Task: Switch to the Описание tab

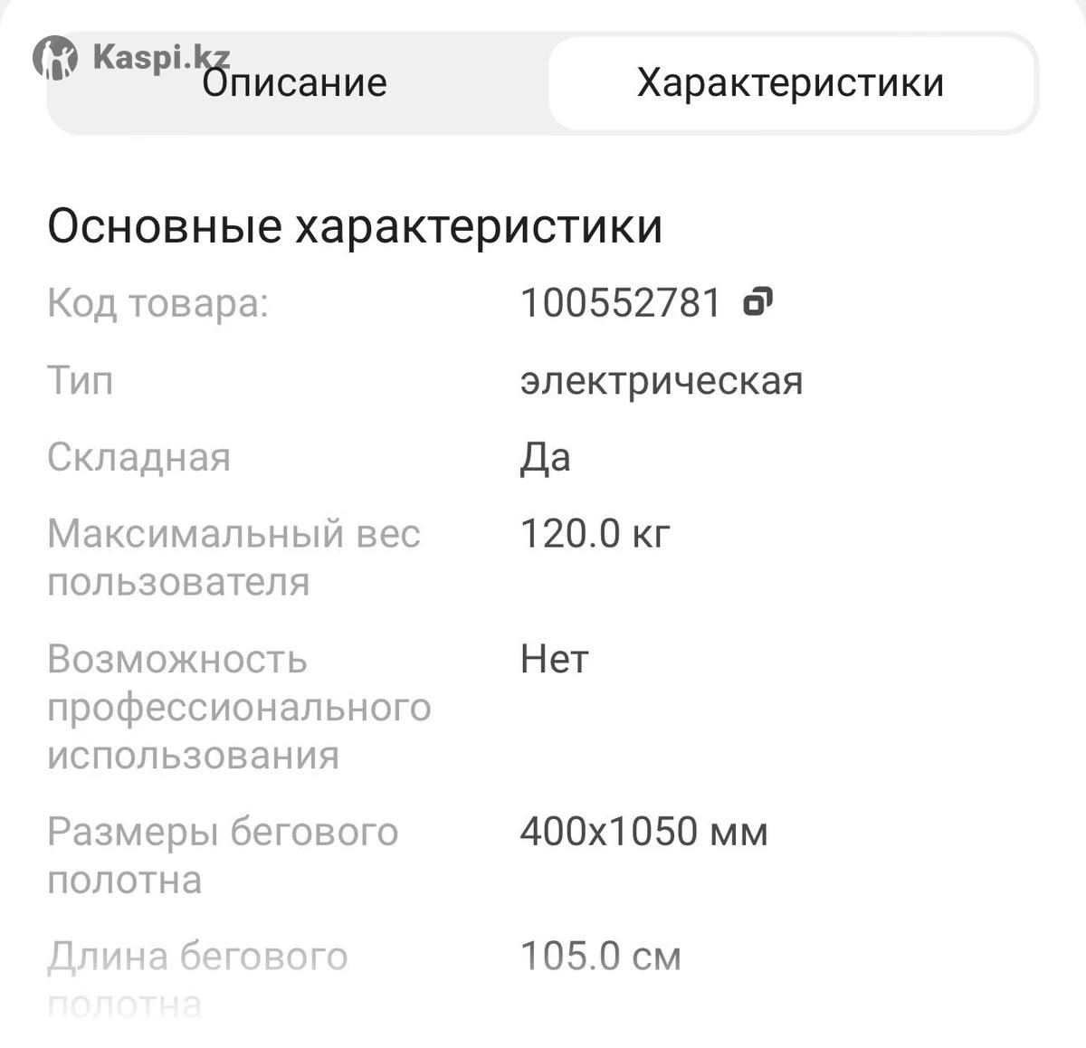Action: coord(294,83)
